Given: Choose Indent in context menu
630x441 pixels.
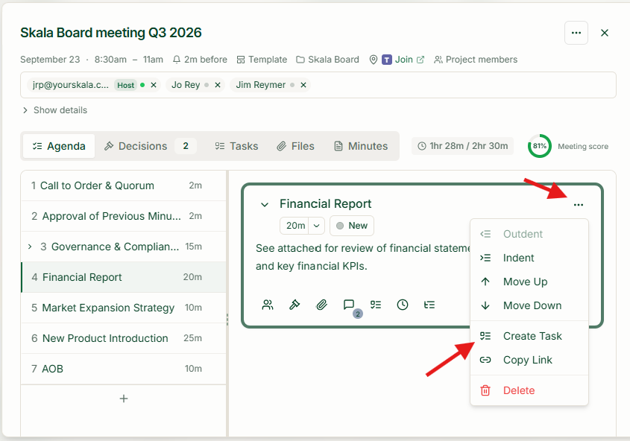Looking at the screenshot, I should tap(529, 258).
